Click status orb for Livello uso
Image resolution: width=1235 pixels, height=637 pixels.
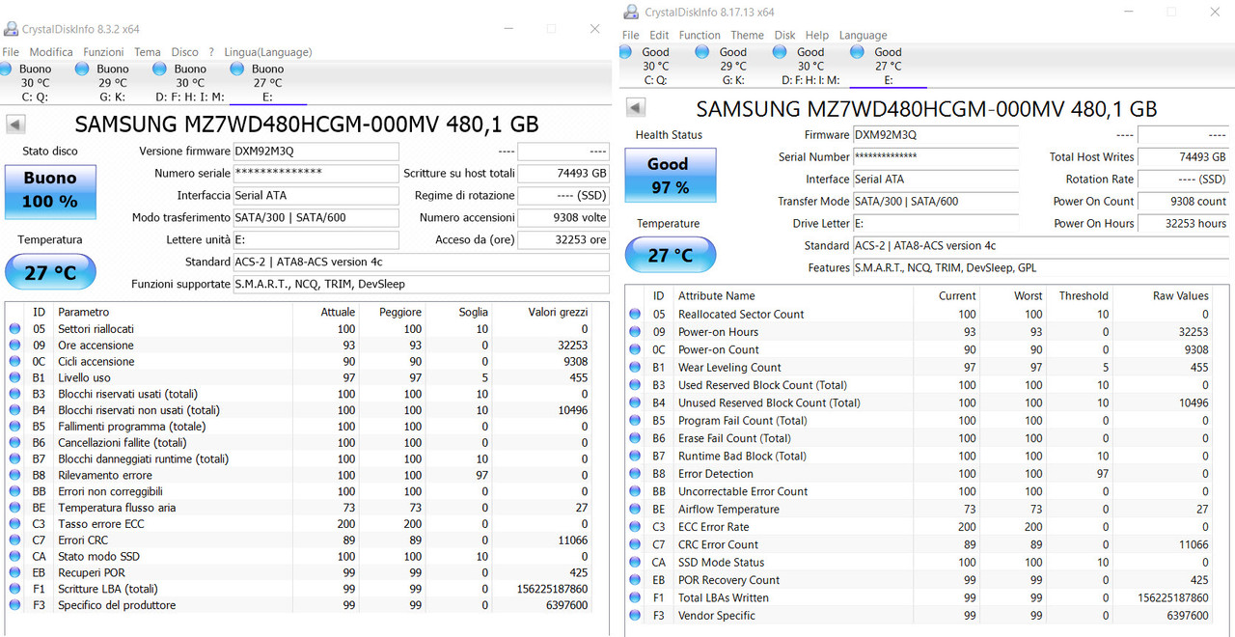click(x=14, y=377)
